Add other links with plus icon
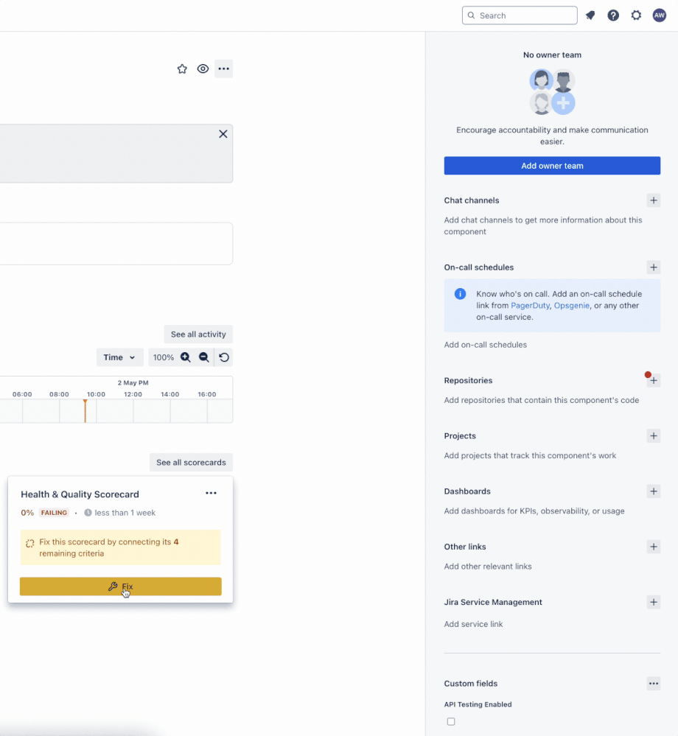The width and height of the screenshot is (678, 736). pyautogui.click(x=654, y=547)
